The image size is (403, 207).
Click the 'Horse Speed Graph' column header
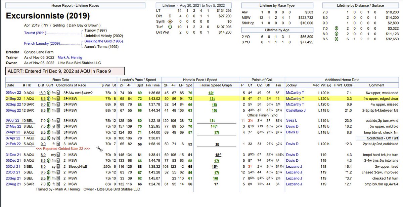tap(216, 85)
